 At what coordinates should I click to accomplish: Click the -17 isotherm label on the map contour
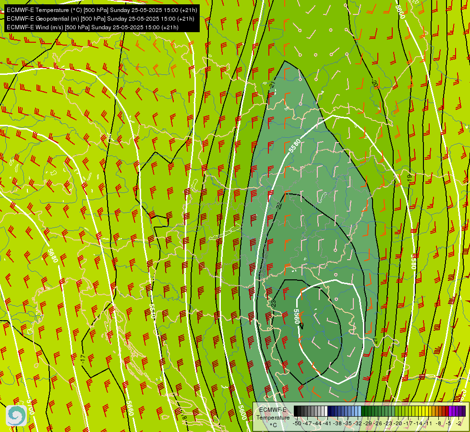click(83, 359)
